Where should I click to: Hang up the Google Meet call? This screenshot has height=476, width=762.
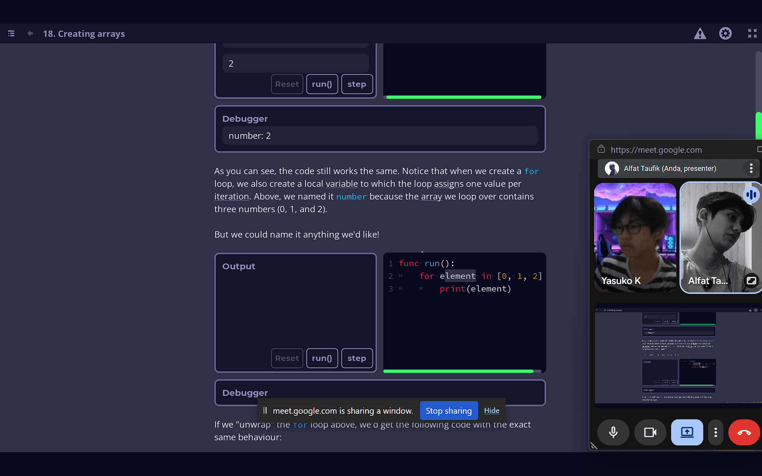coord(744,432)
